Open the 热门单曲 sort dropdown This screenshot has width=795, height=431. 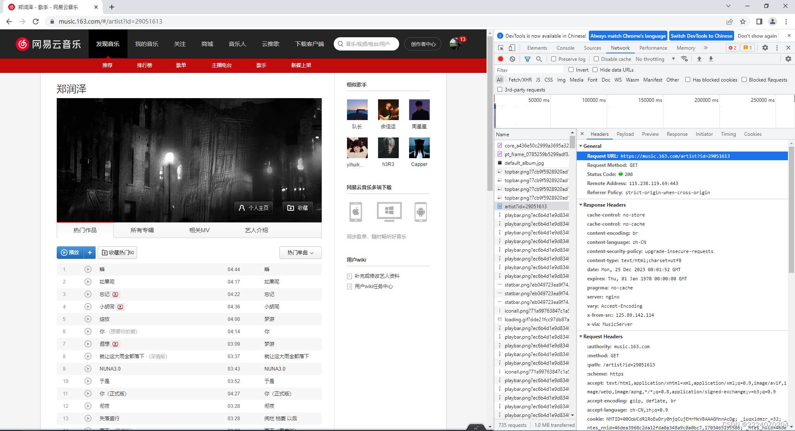(x=301, y=253)
